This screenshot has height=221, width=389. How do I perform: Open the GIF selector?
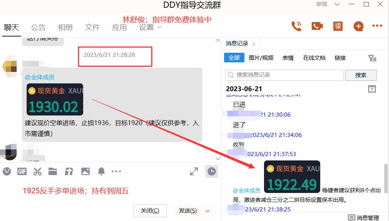pyautogui.click(x=22, y=171)
